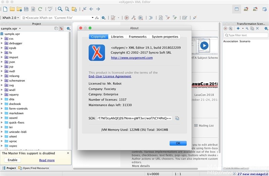269x176 pixels.
Task: Expand the xspec folder
Action: [2, 146]
